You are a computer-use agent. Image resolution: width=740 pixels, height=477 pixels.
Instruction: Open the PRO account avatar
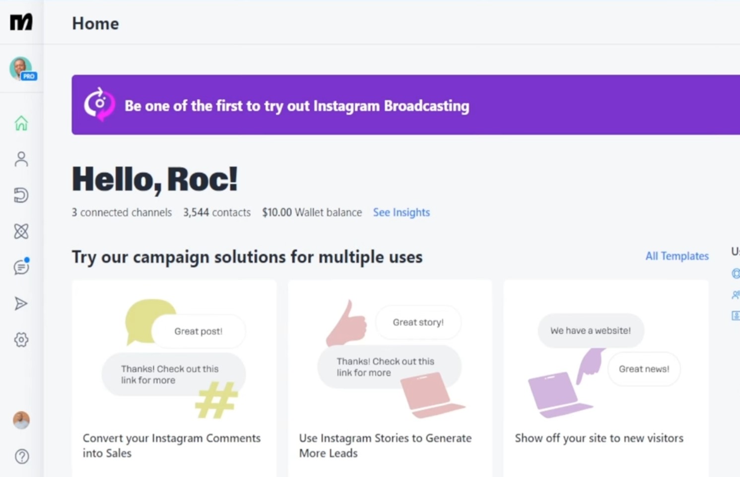(x=22, y=68)
